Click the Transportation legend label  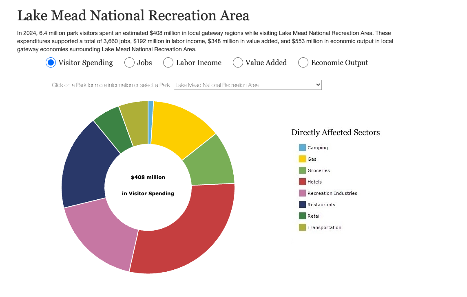coord(324,227)
